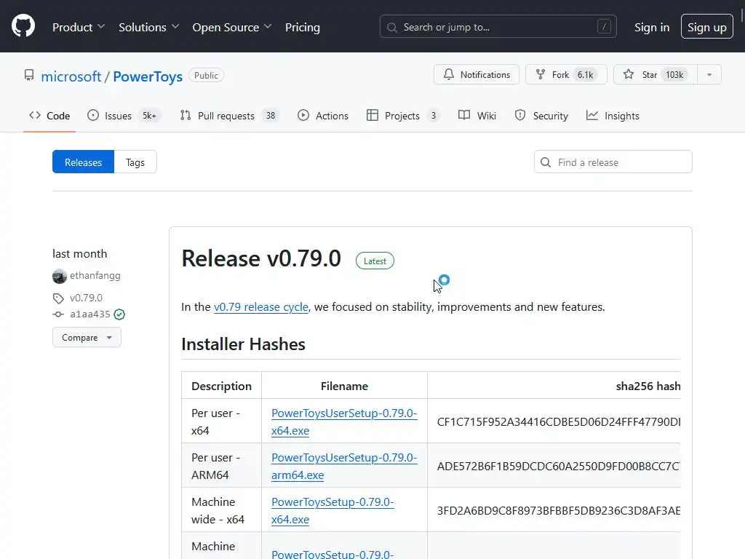Expand the Open Source menu
This screenshot has height=559, width=745.
(x=232, y=27)
